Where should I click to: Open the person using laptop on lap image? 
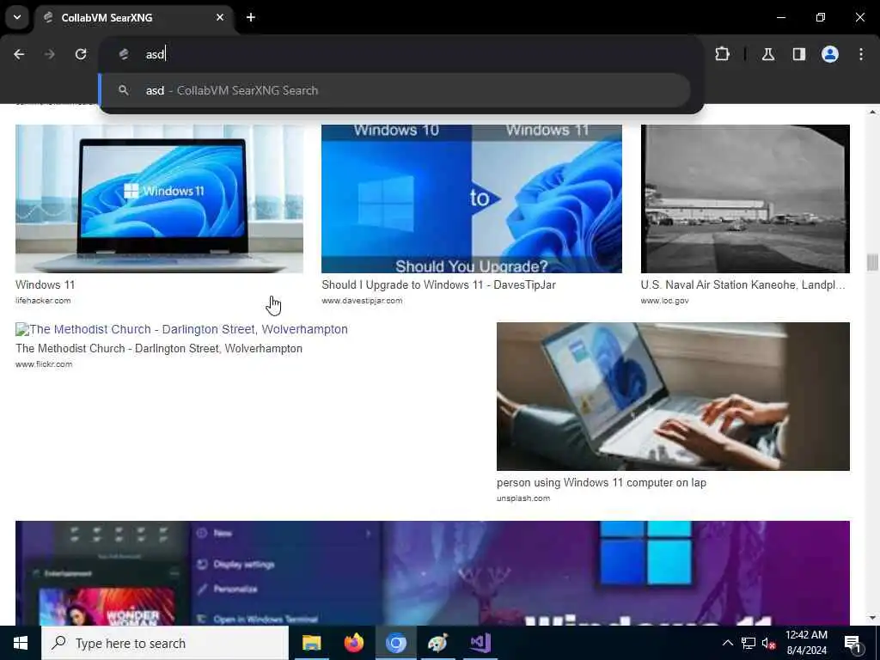(x=673, y=396)
